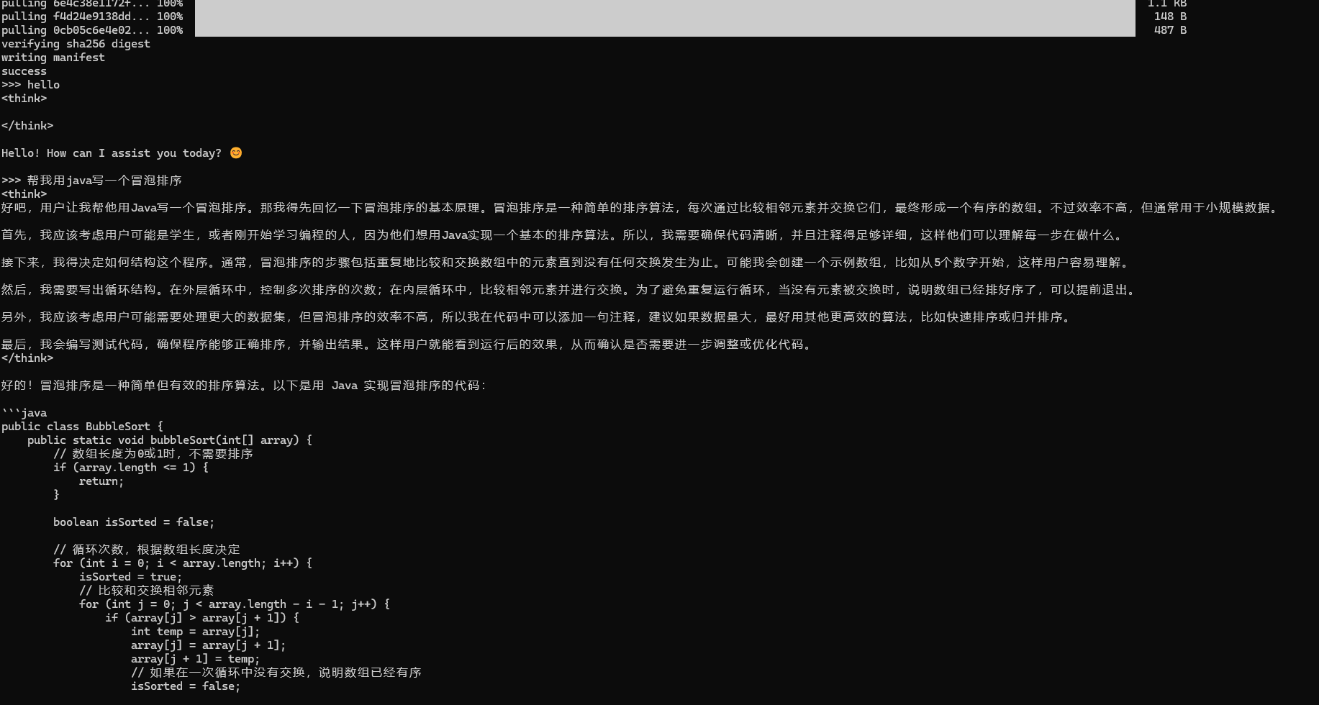Click the 'pulling 0cb05c6e4e02' line
The height and width of the screenshot is (705, 1319).
point(92,30)
